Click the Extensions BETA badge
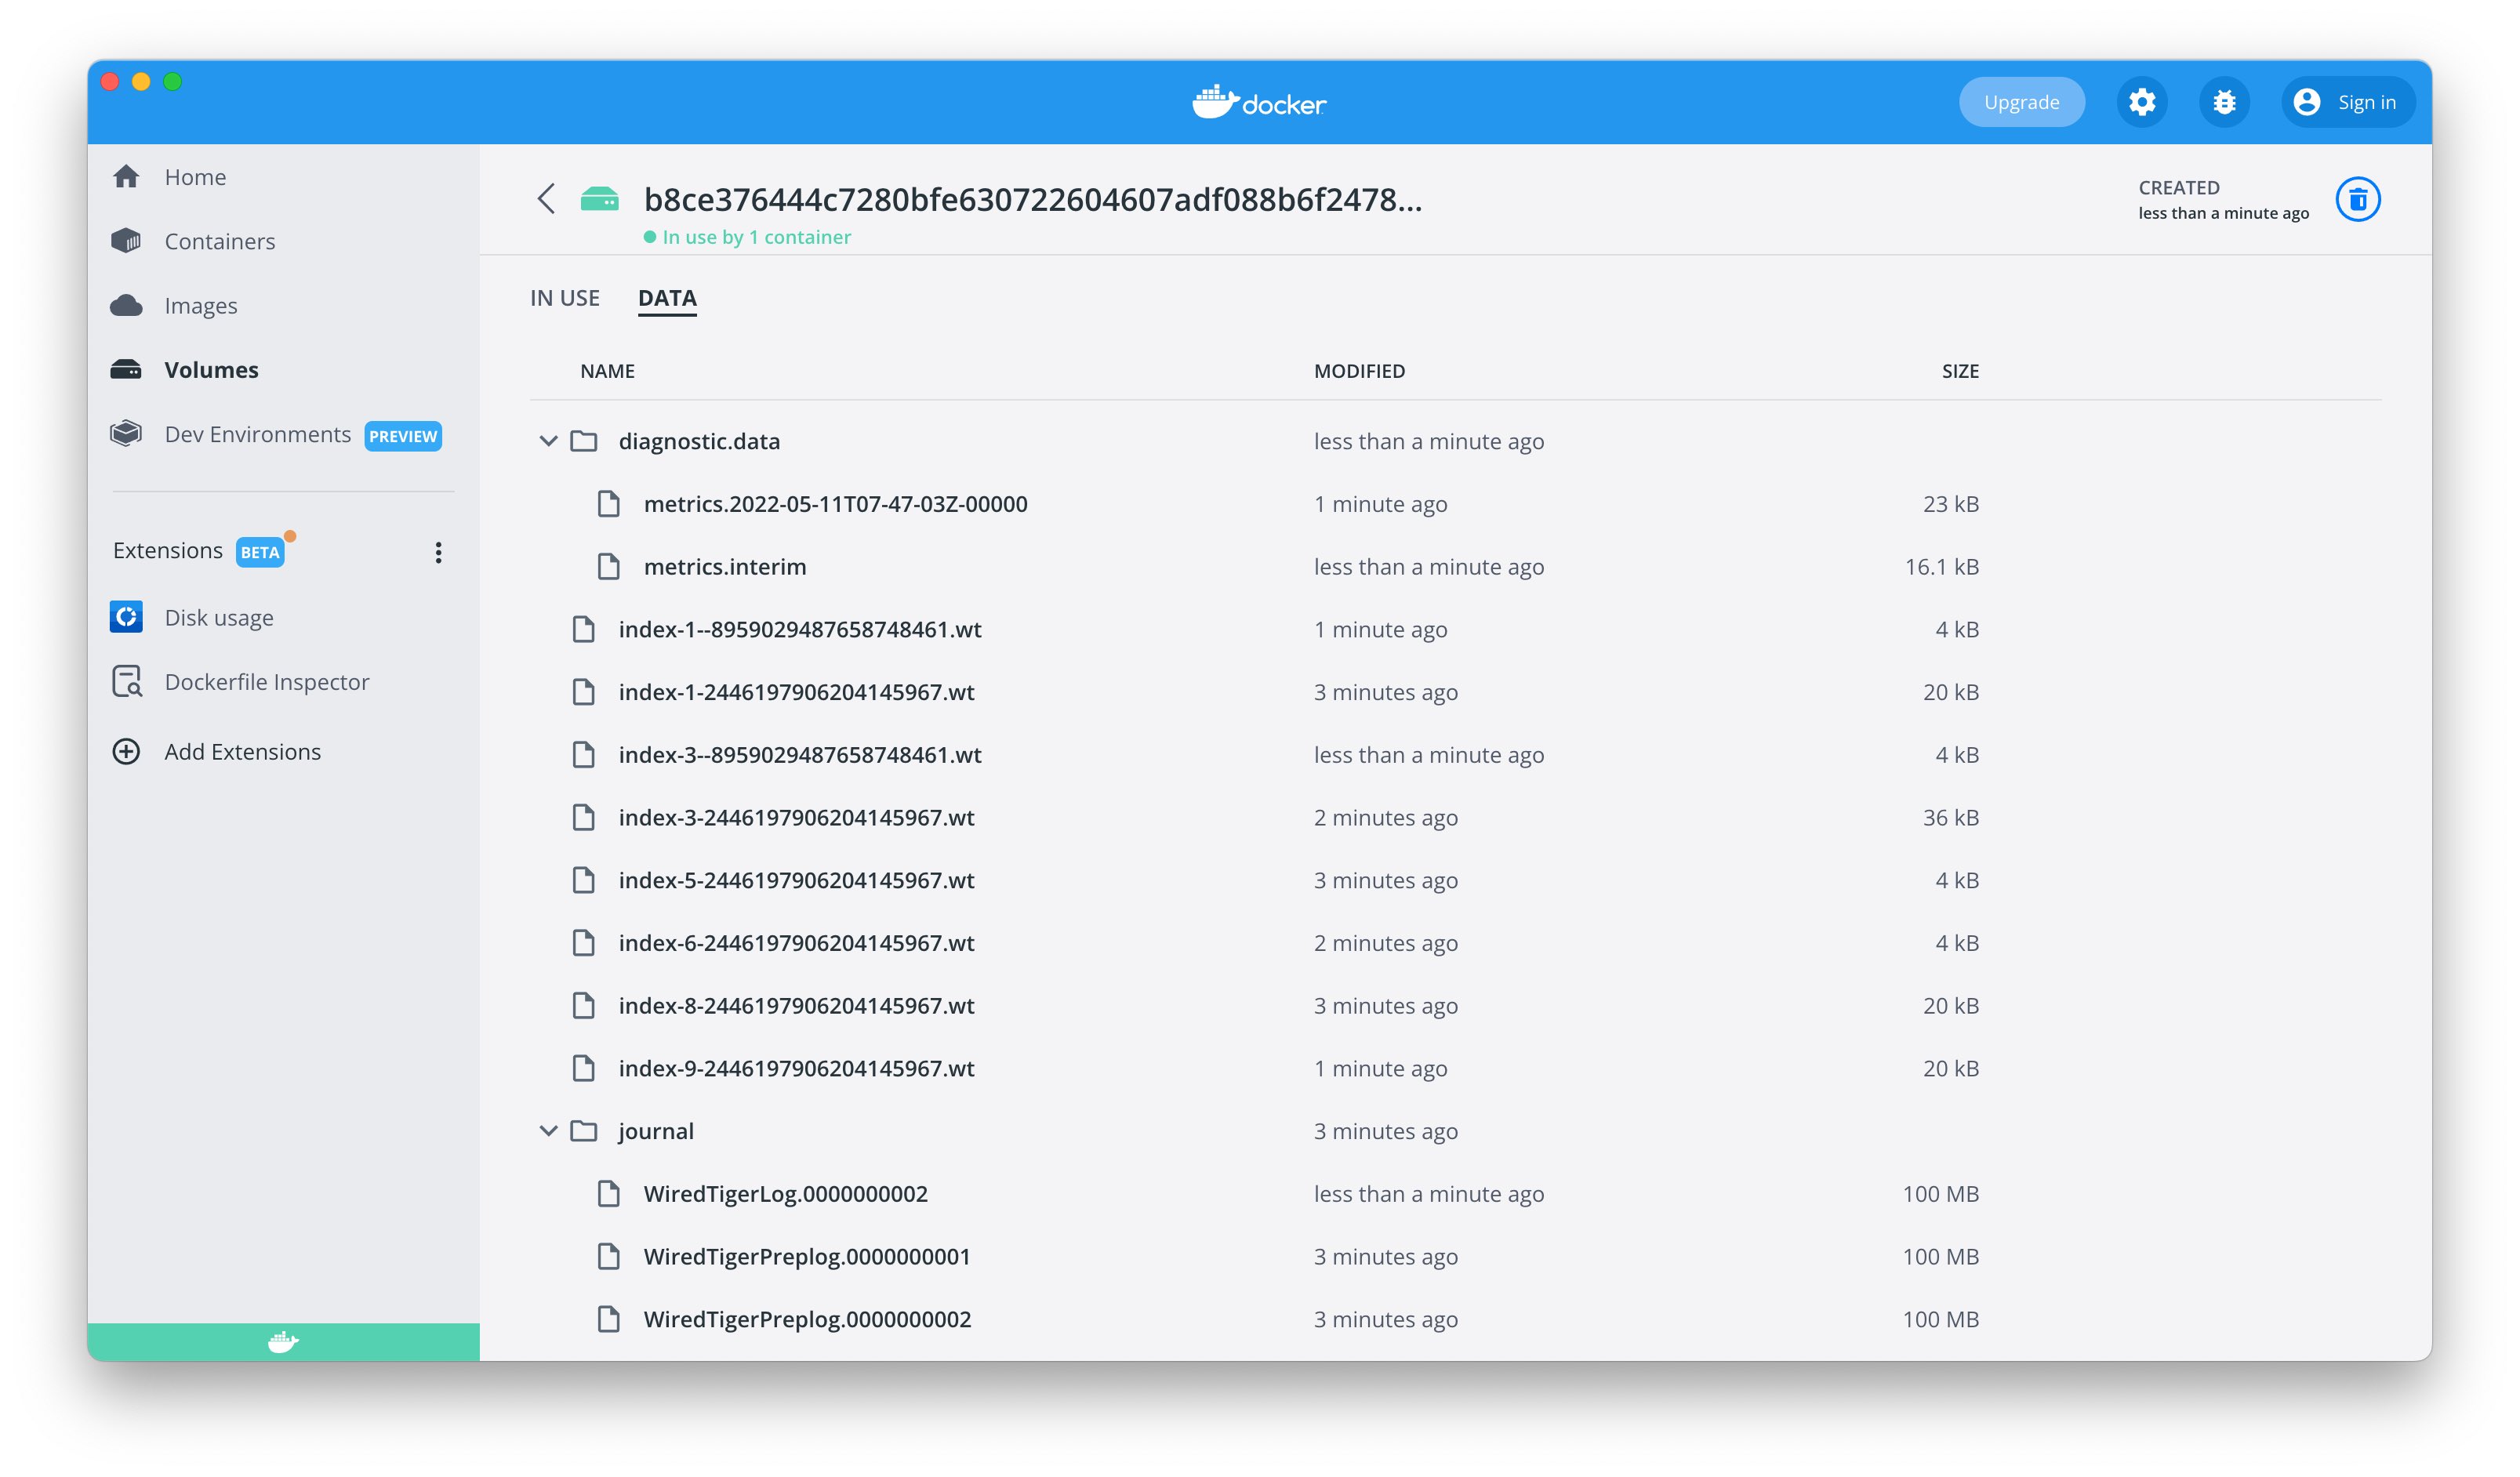 (260, 552)
